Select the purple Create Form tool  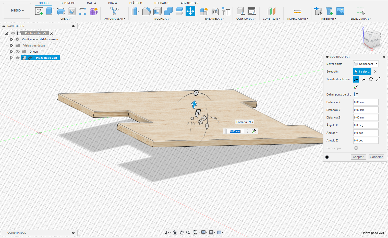click(94, 11)
